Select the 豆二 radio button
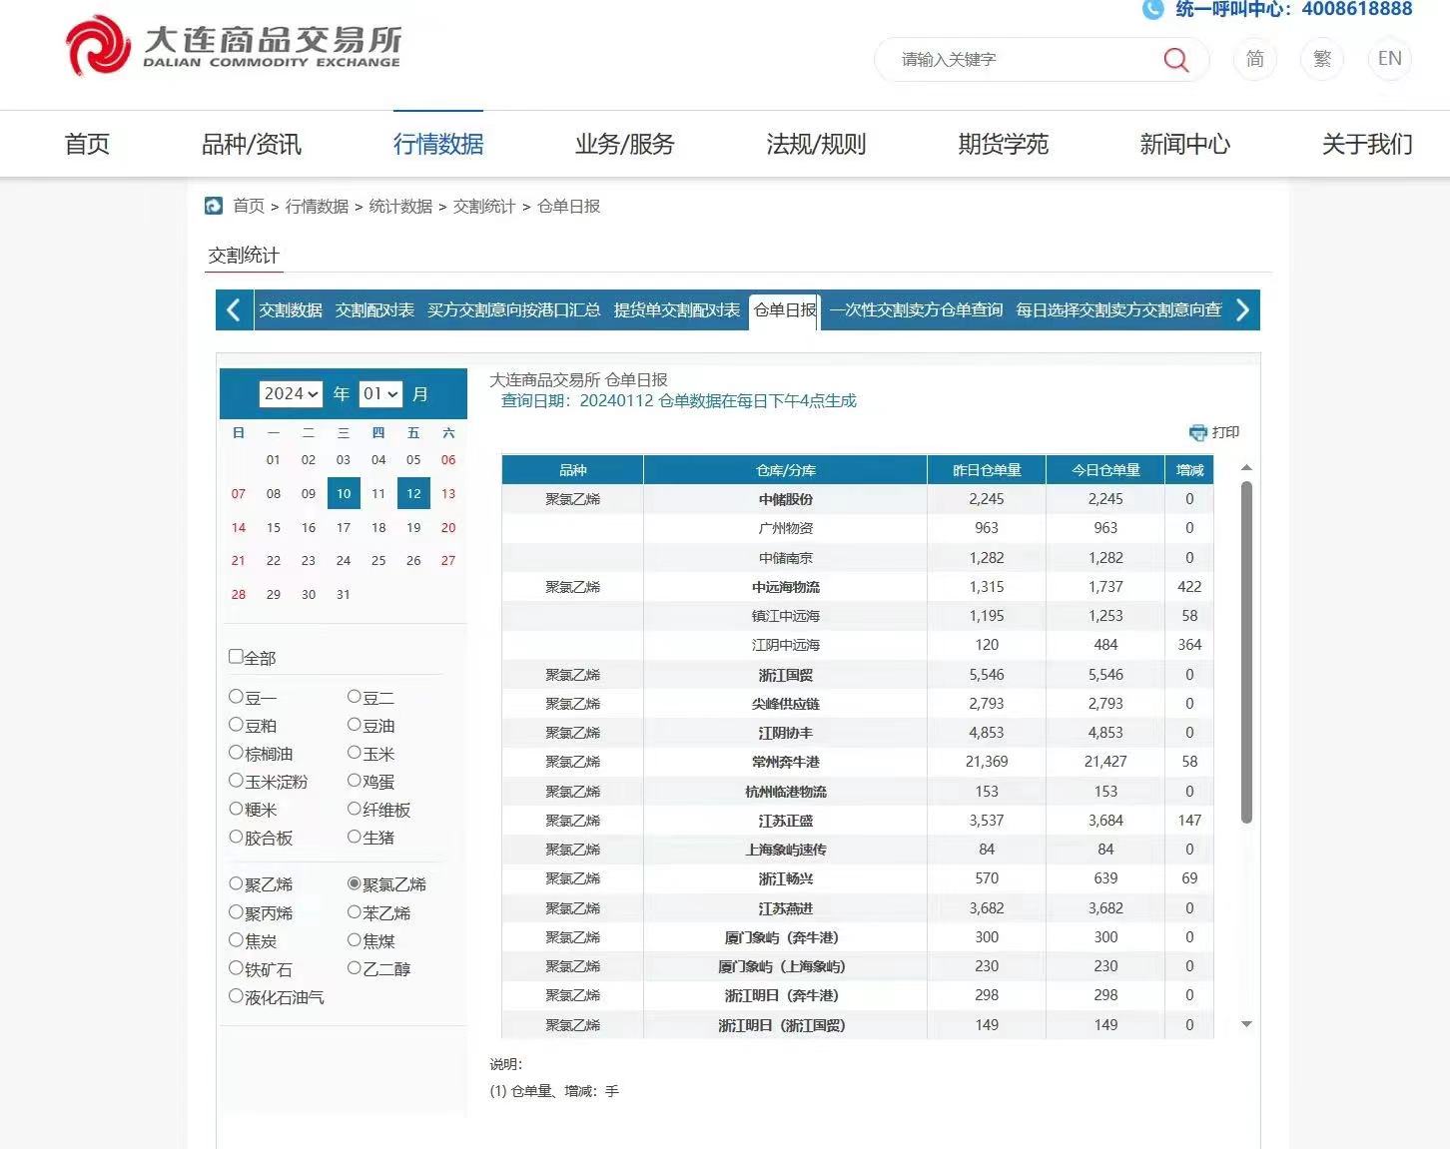The height and width of the screenshot is (1149, 1450). pos(354,696)
